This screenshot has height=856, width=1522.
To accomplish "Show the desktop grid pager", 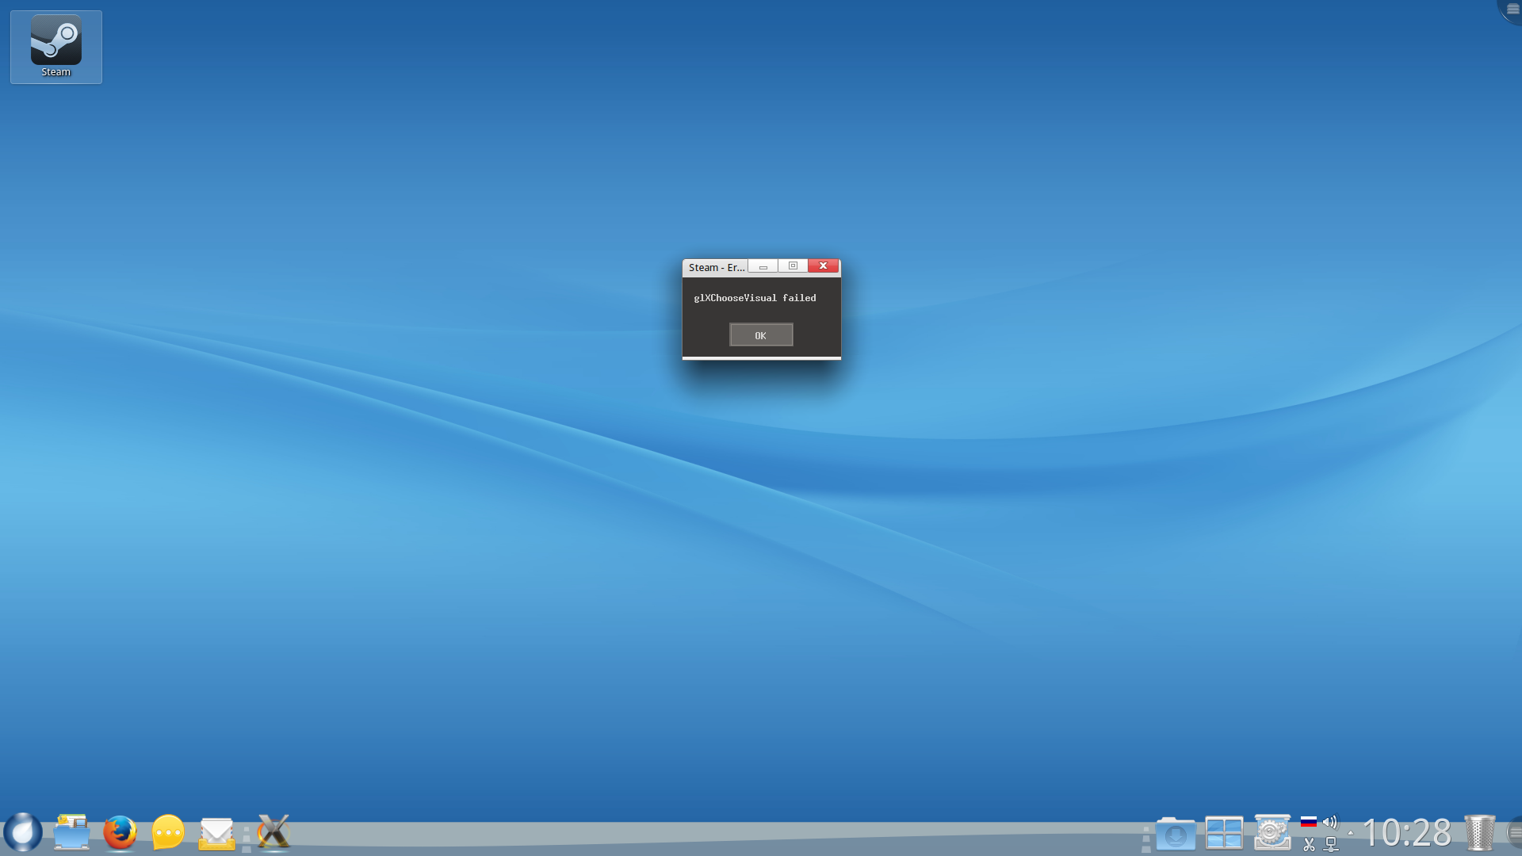I will point(1224,834).
